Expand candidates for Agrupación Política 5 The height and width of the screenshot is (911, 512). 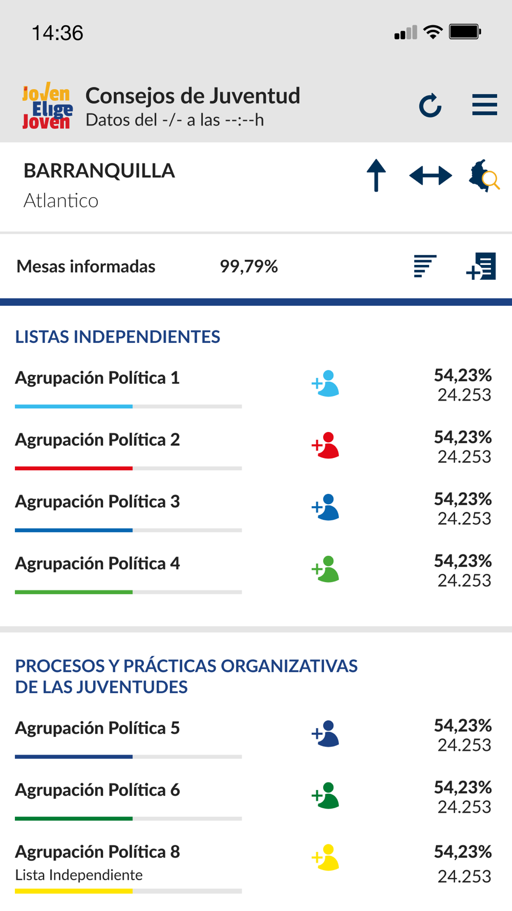point(326,734)
